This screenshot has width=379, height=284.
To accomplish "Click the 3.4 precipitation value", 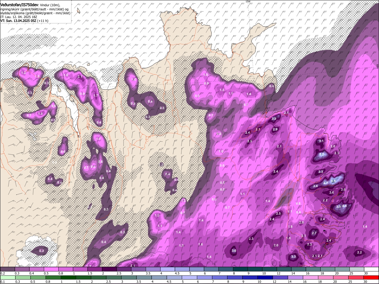I will (315, 186).
